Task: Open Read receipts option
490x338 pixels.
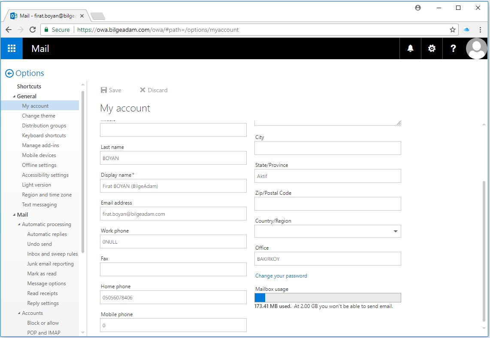Action: pos(42,293)
